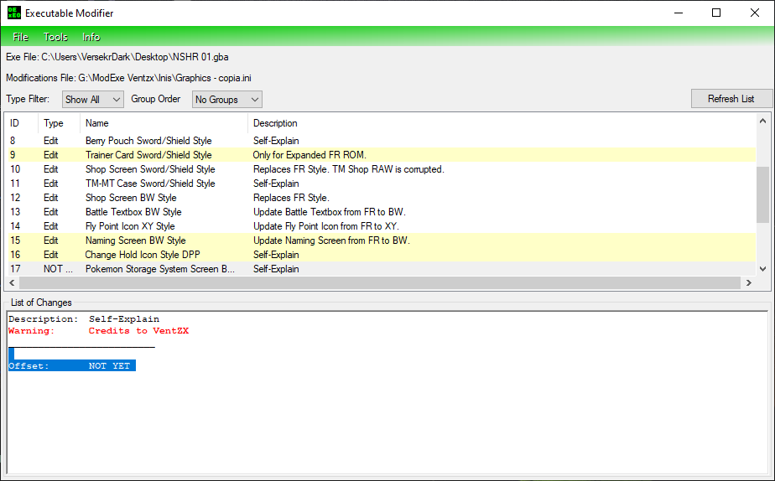Open the Tools menu
Viewport: 775px width, 481px height.
tap(56, 37)
